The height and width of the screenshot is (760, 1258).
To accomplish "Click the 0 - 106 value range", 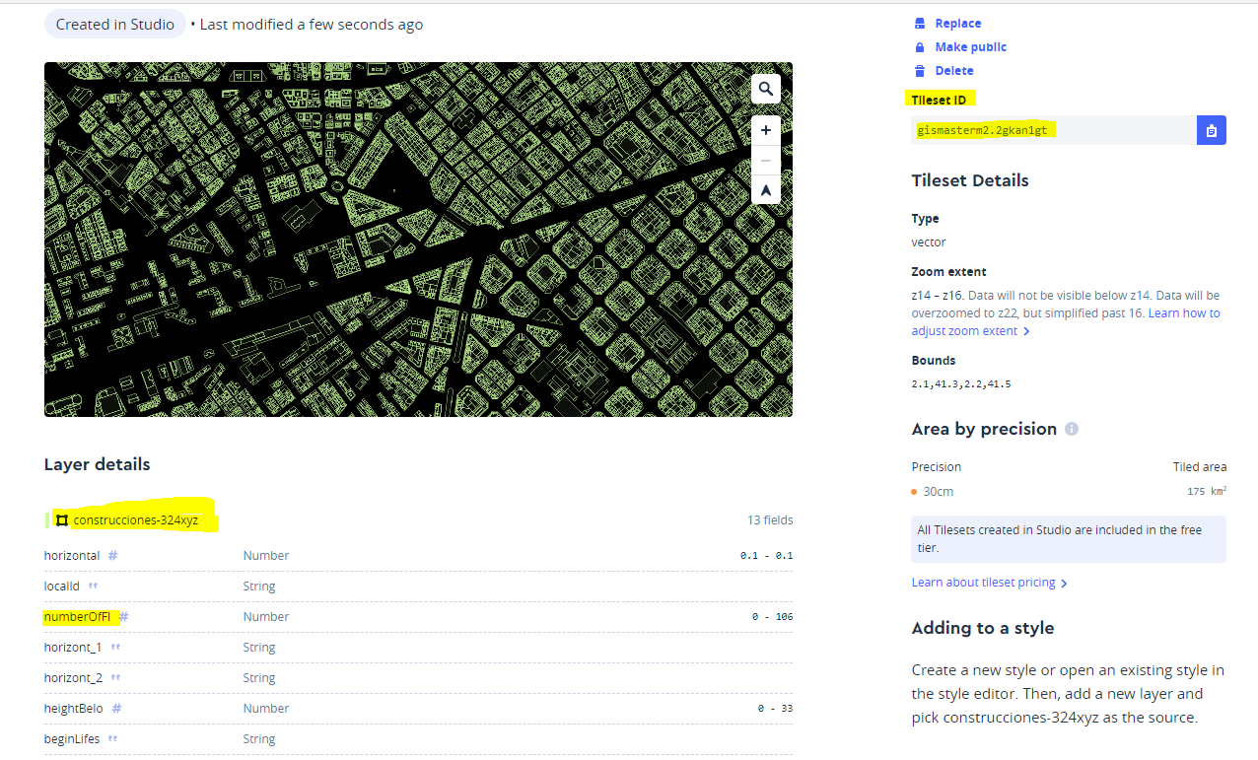I will [772, 616].
